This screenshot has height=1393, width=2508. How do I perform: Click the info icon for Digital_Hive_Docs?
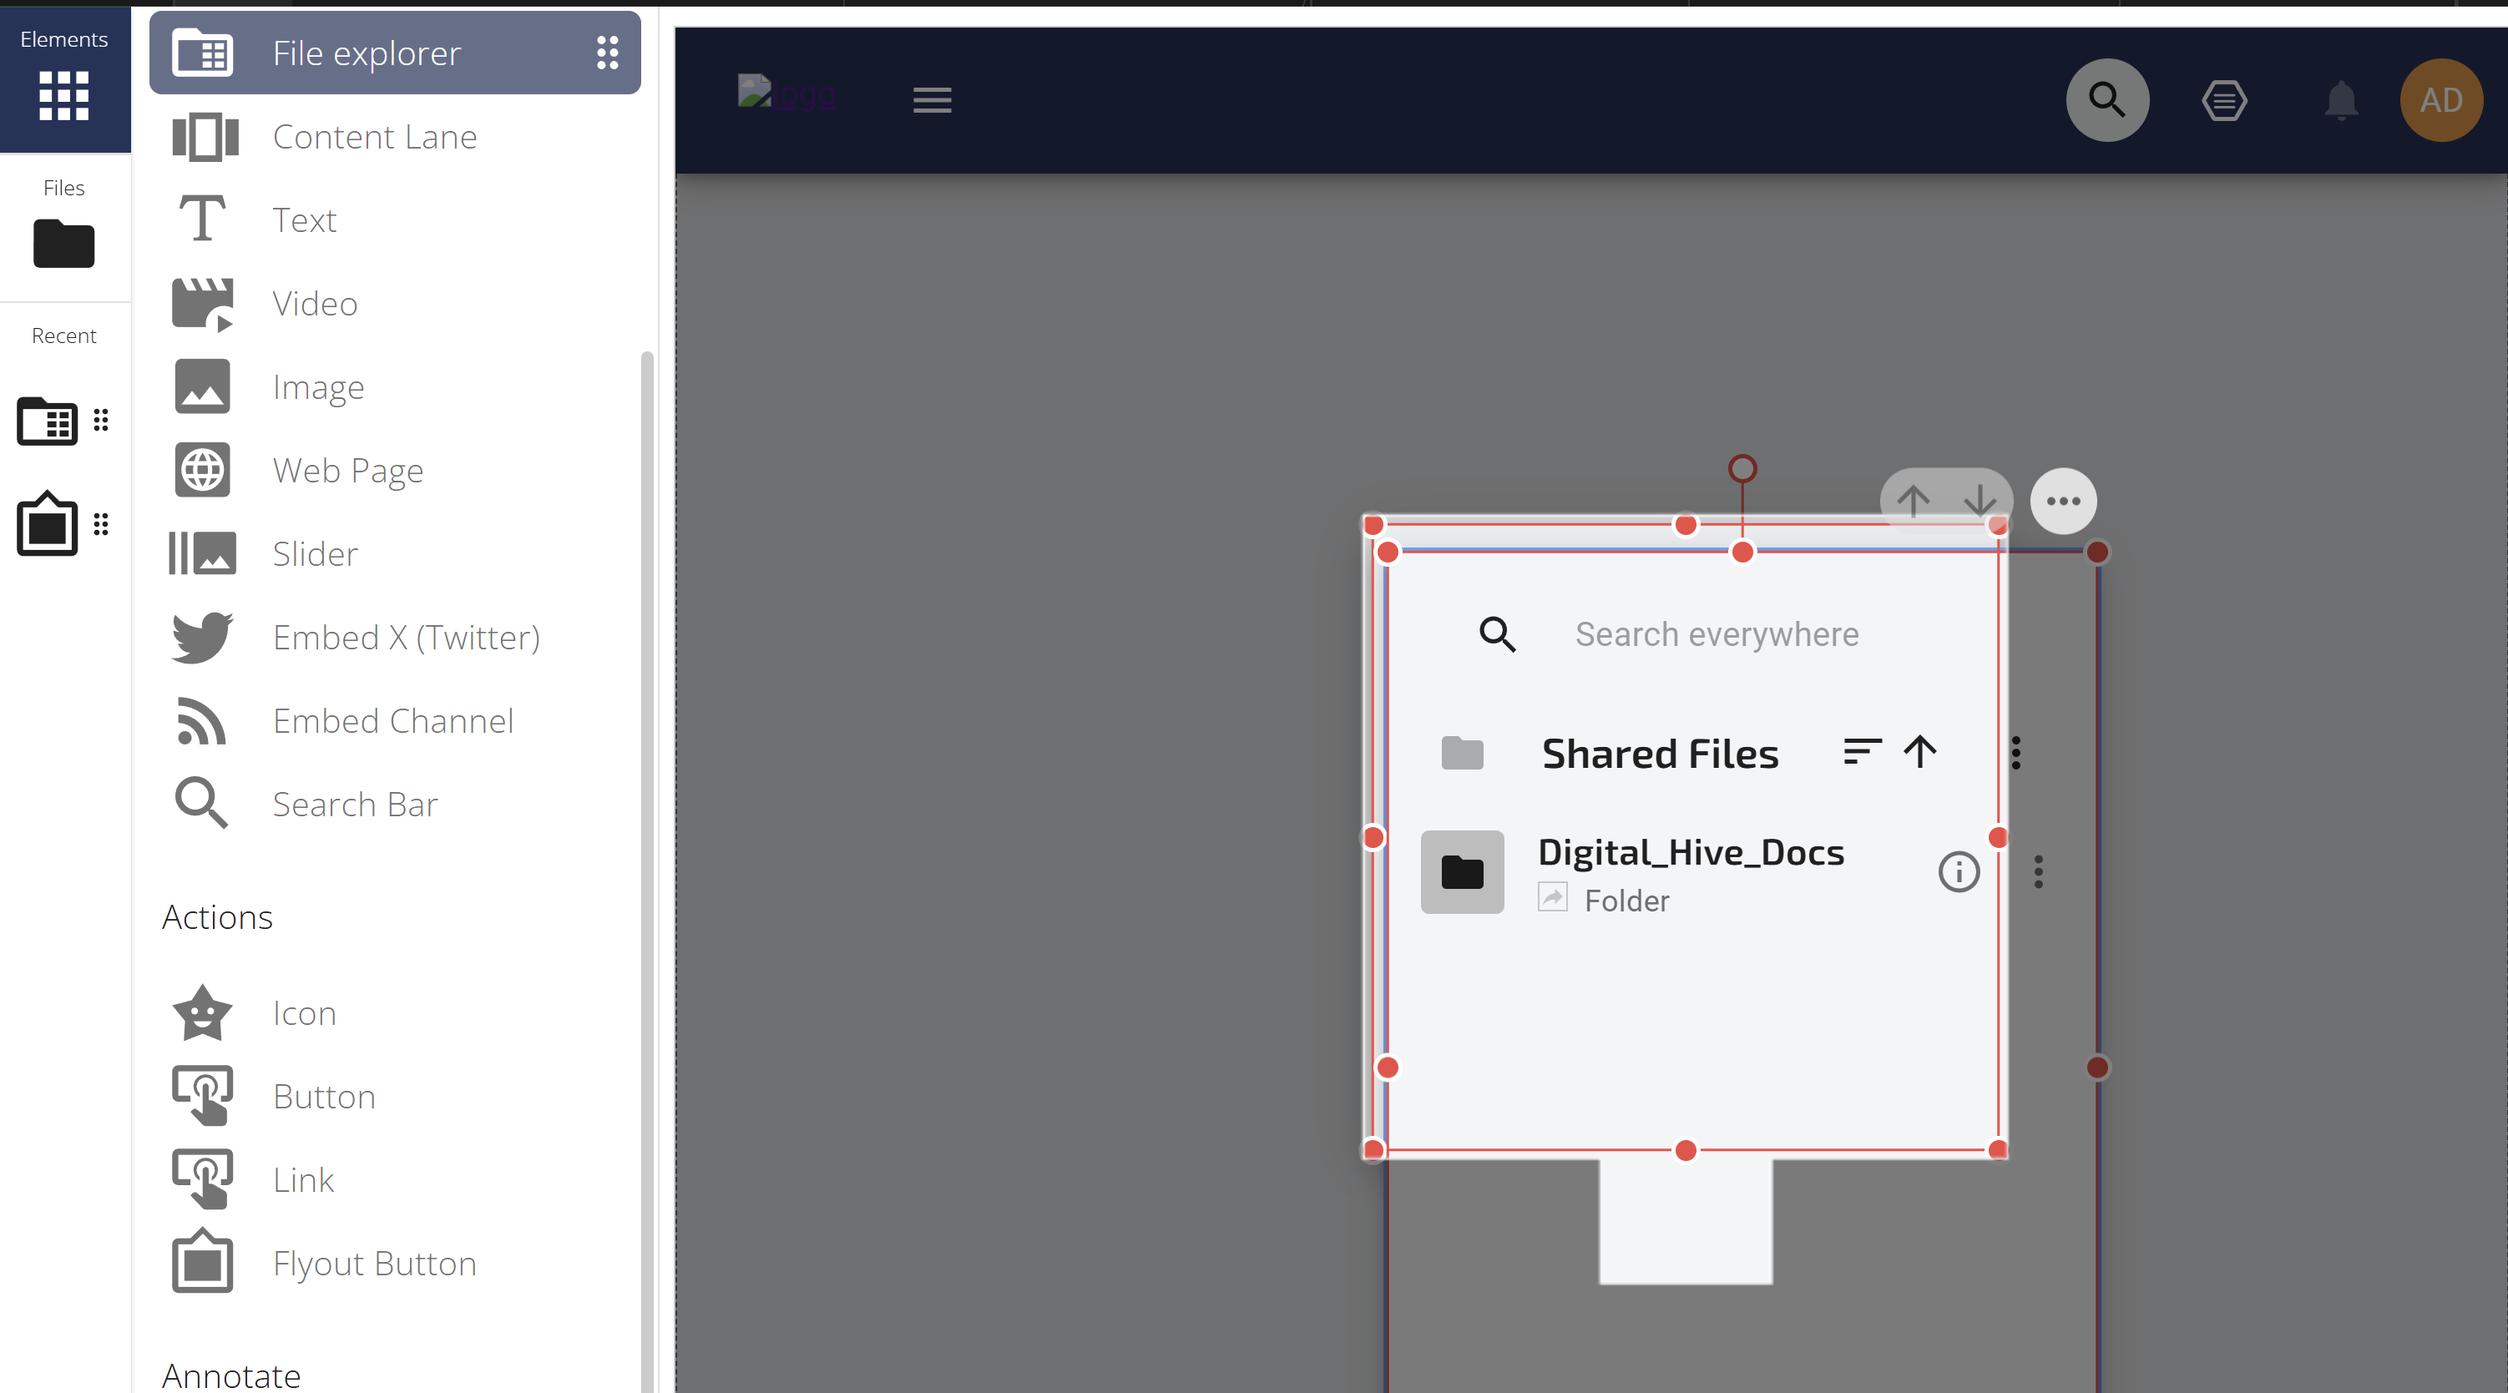(1959, 871)
